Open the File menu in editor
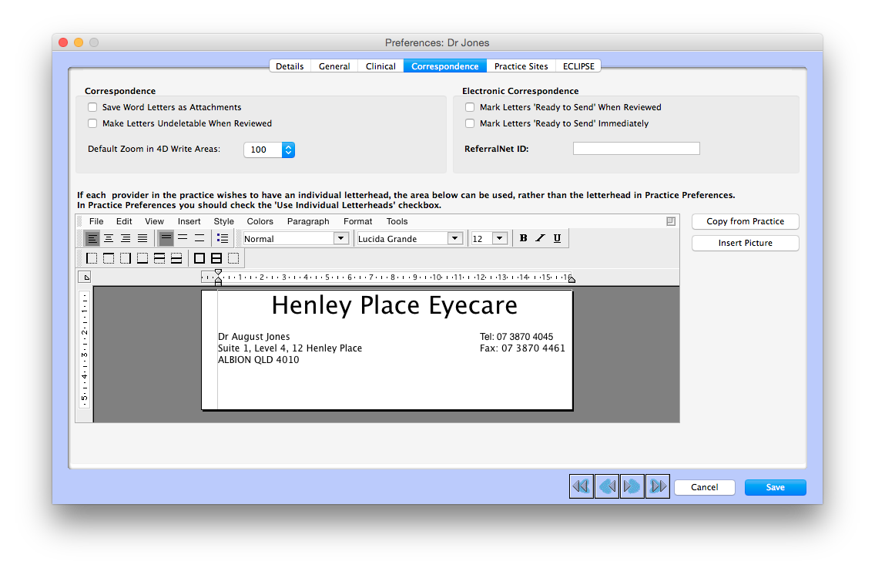The image size is (875, 575). tap(96, 221)
